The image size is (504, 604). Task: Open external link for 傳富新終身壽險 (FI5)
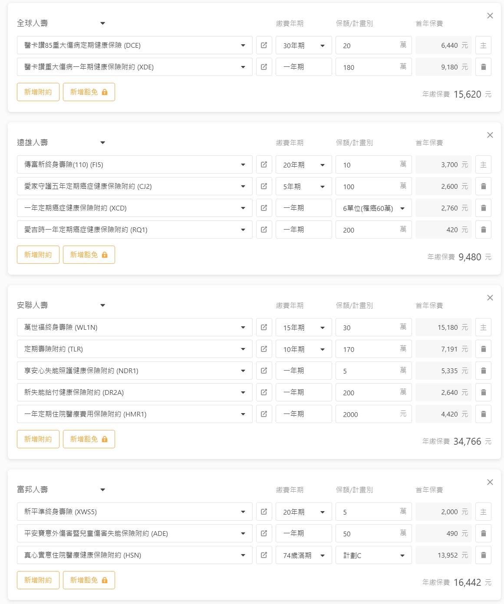click(264, 164)
